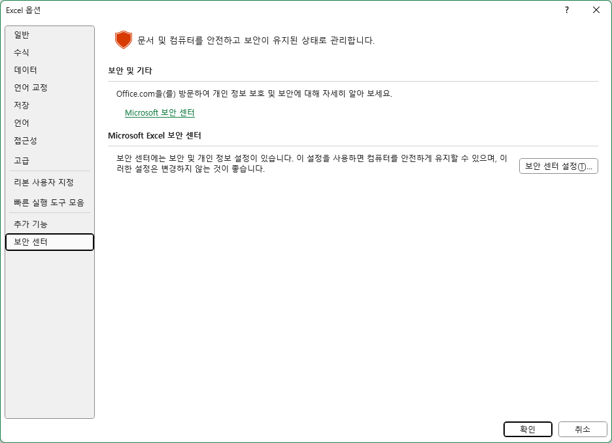The width and height of the screenshot is (612, 443).
Task: Click the orange security shield icon
Action: click(x=124, y=40)
